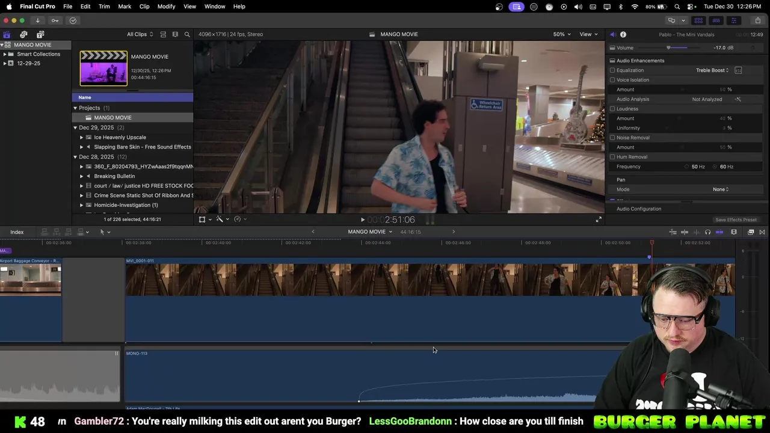Open the timeline MANGO MOVIE project dropdown
This screenshot has width=770, height=433.
[x=370, y=232]
